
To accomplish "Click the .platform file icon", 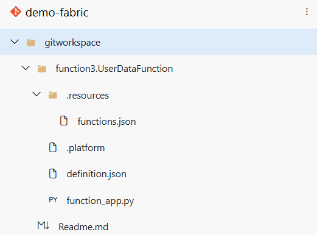I will 53,147.
